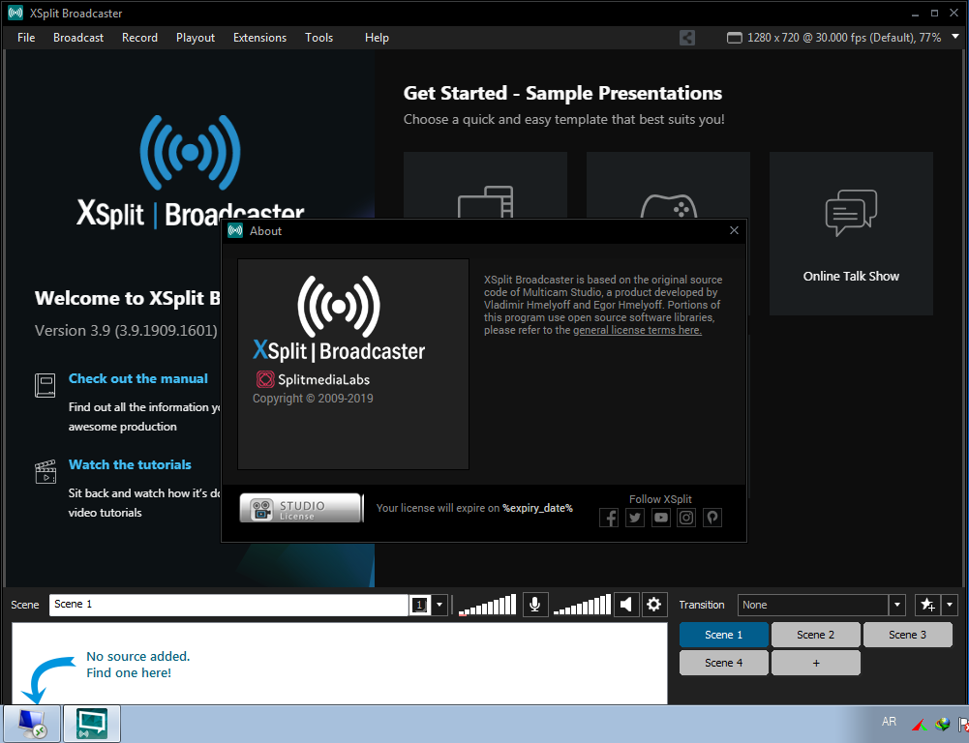Adjust the microphone volume level bars
The image size is (969, 743).
487,605
